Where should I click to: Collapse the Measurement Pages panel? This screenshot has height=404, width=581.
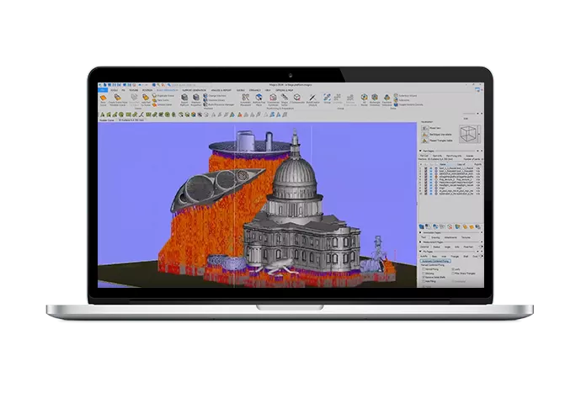point(420,242)
